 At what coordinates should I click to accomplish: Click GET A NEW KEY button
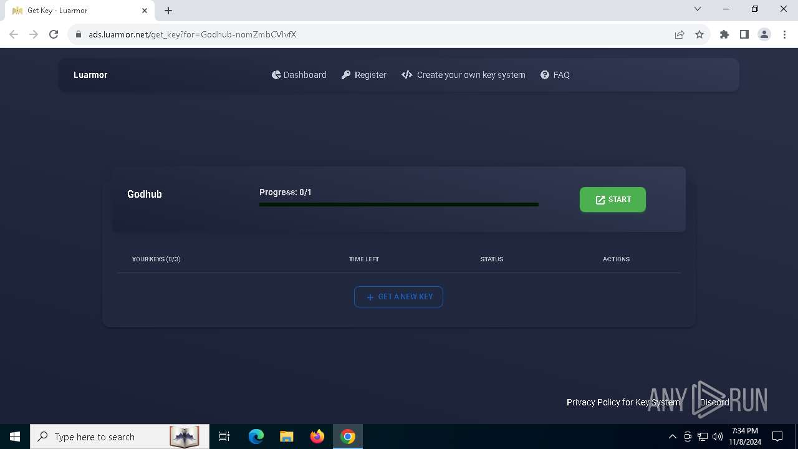click(398, 297)
